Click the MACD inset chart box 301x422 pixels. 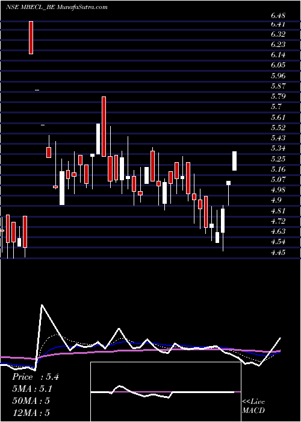166,392
